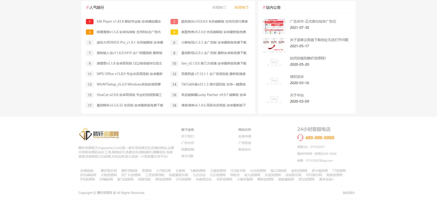
Task: Click 广告合作 under 旗下业务
Action: pos(188,143)
